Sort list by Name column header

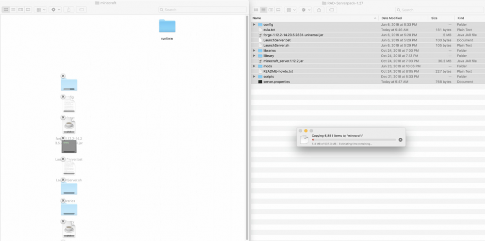click(x=315, y=18)
